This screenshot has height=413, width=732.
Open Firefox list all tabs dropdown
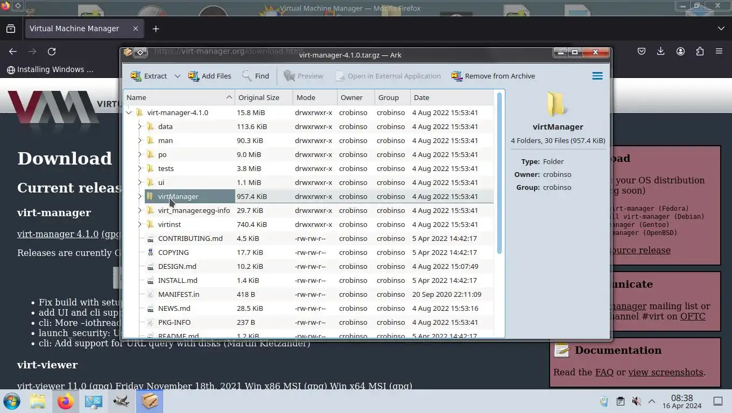coord(721,29)
